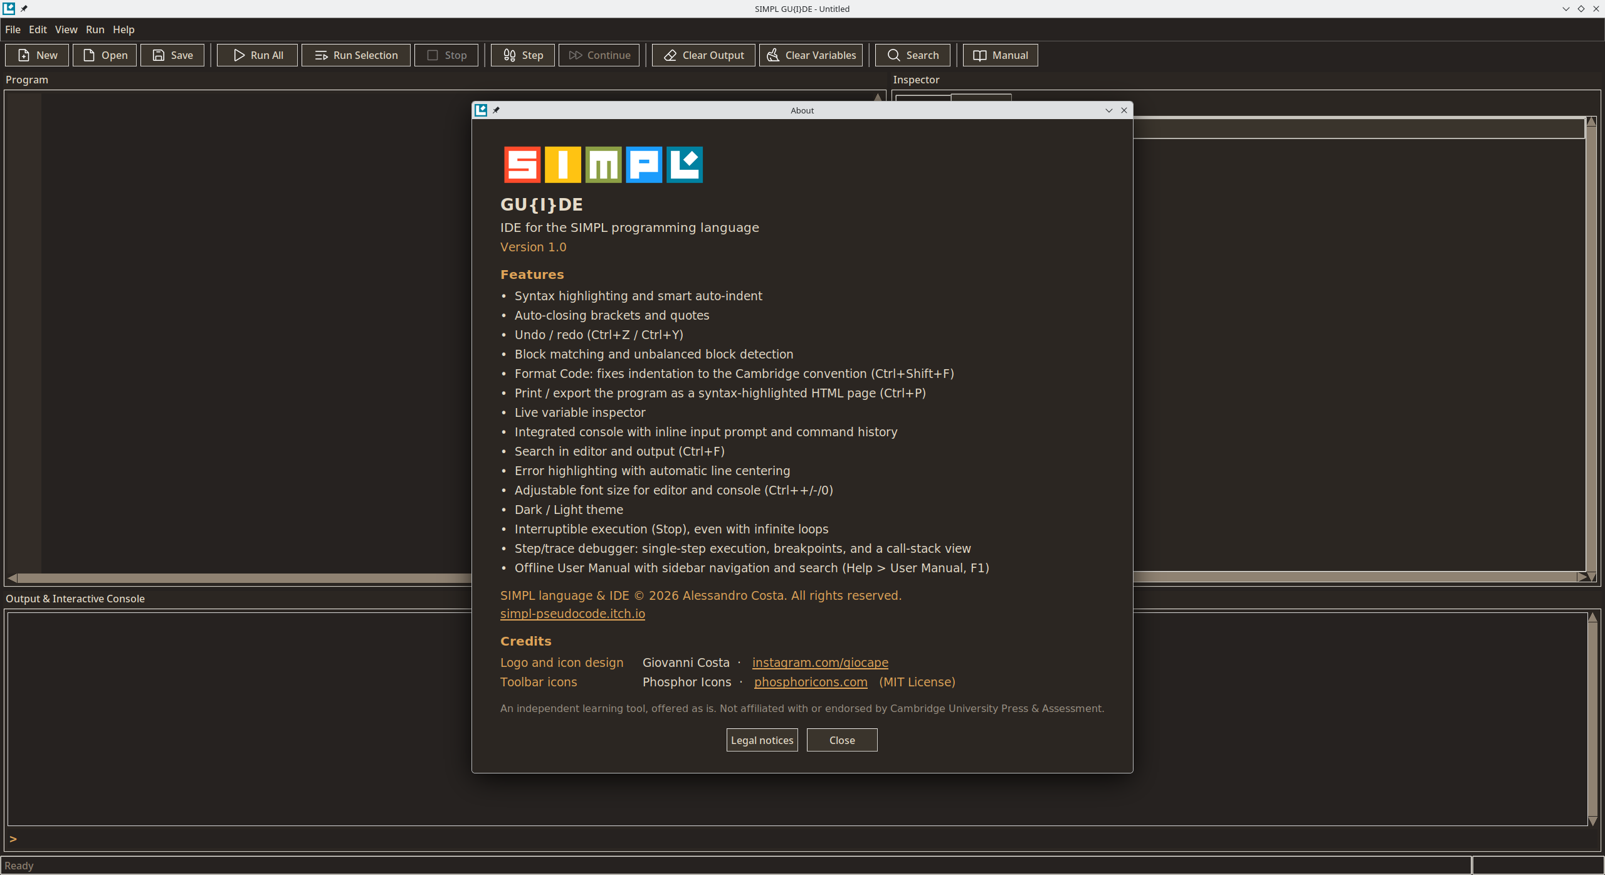The width and height of the screenshot is (1605, 875).
Task: Click the Inspector vertical scrollbar up arrow
Action: (1591, 122)
